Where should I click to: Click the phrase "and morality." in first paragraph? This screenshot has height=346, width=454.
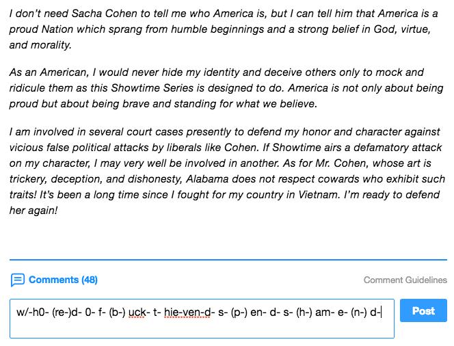[x=40, y=45]
